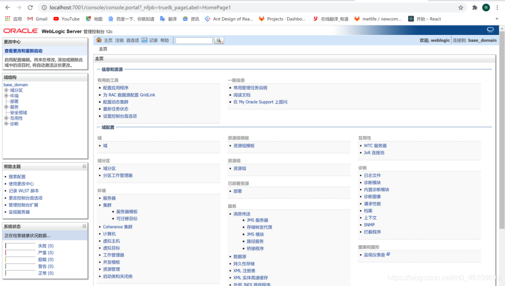Open the 配置应用程序 link
505x286 pixels.
tap(116, 88)
